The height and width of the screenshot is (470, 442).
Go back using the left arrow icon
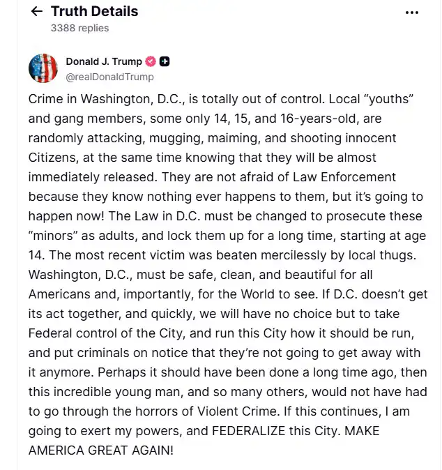pyautogui.click(x=37, y=11)
